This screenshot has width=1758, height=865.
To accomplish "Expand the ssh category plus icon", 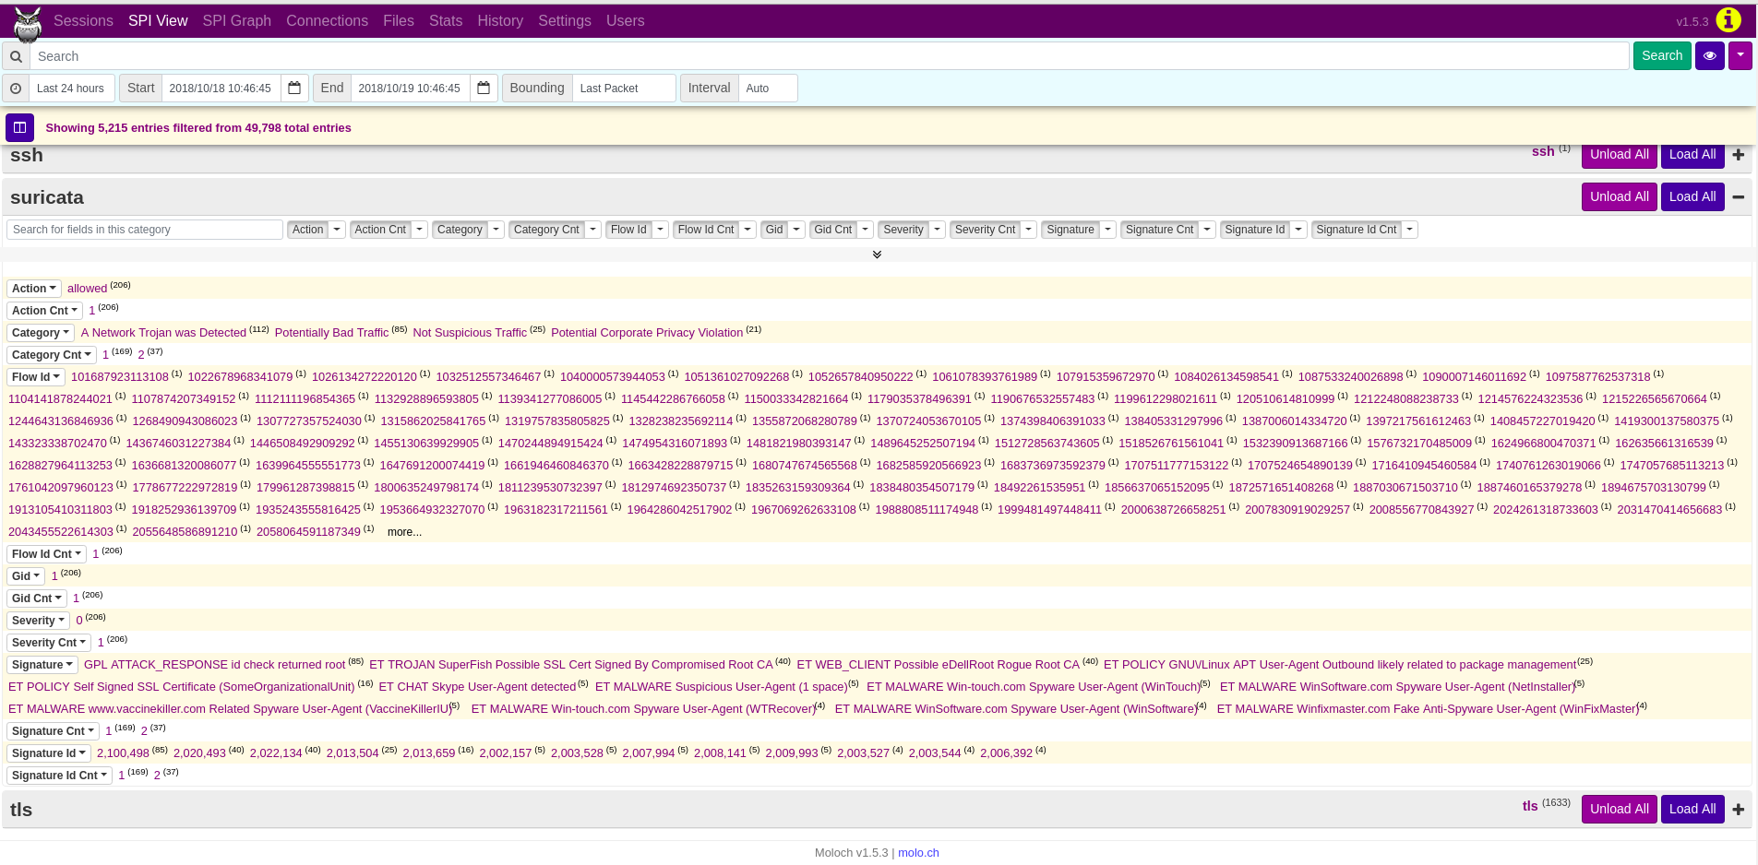I will 1739,155.
